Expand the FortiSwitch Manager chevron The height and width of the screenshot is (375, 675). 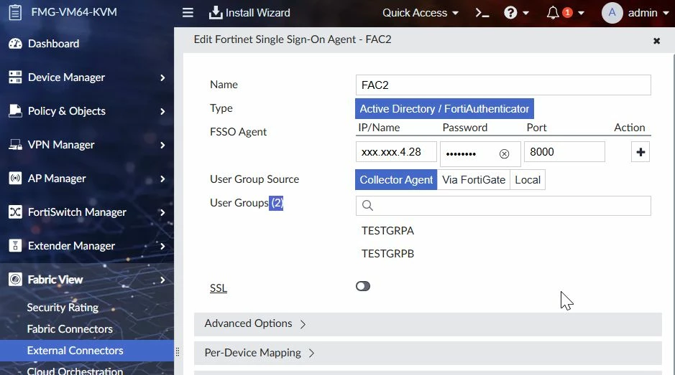162,212
